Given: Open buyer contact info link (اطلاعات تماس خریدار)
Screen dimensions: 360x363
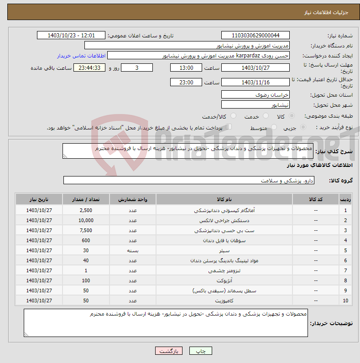Looking at the screenshot, I should pos(81,56).
